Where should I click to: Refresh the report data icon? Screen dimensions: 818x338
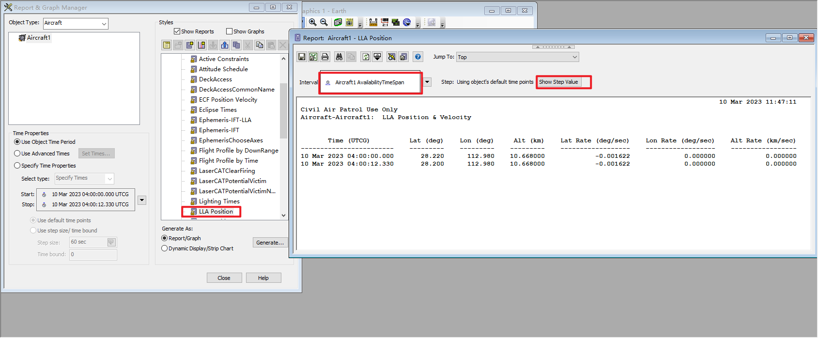tap(366, 57)
